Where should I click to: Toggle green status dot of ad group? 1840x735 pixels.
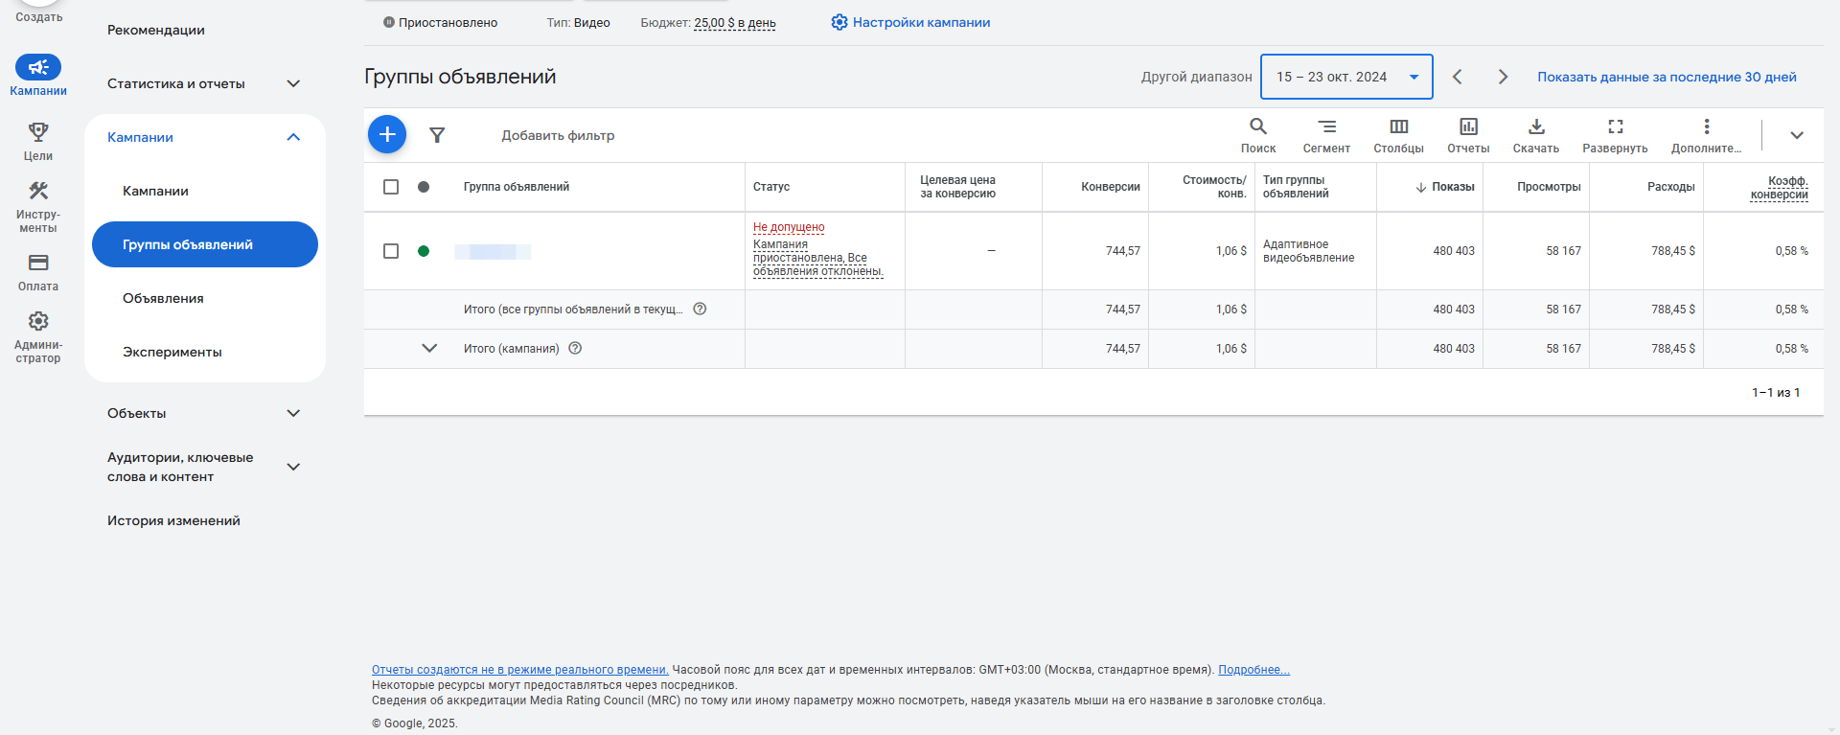pos(424,251)
